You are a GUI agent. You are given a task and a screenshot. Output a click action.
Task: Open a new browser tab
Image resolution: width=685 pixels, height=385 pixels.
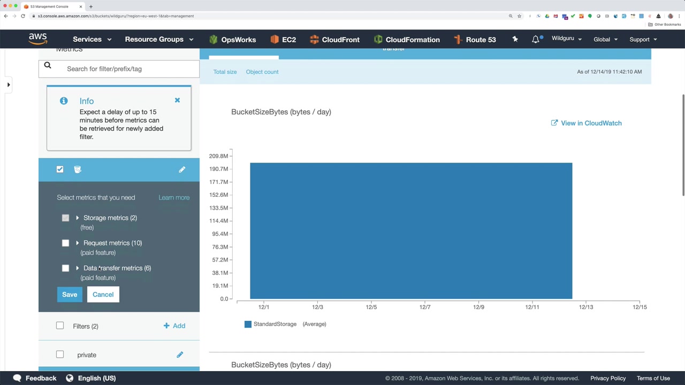(x=91, y=6)
